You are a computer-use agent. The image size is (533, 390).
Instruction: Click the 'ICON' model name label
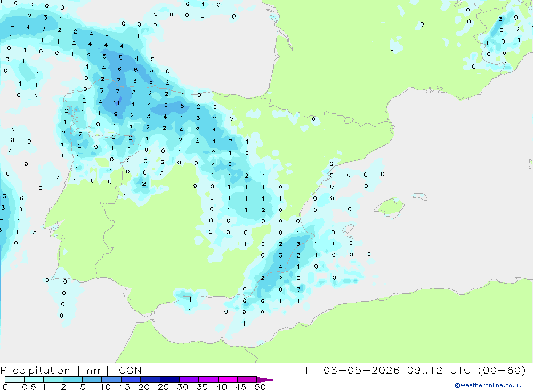point(128,370)
